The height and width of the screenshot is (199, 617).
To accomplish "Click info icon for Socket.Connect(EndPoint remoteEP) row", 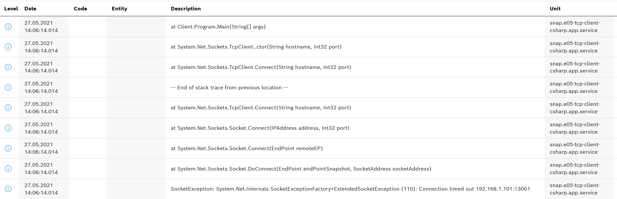I will pyautogui.click(x=8, y=148).
